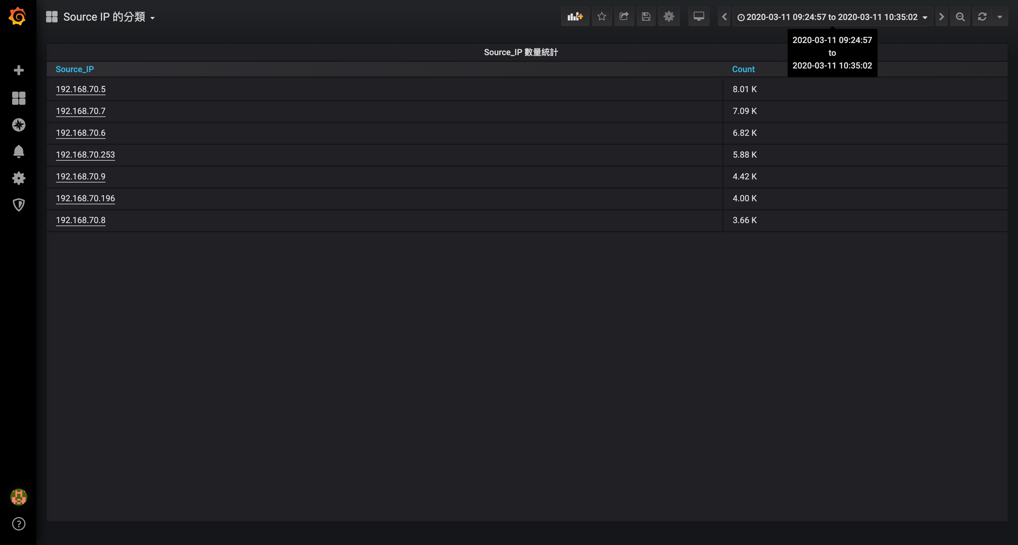Open link 192.168.70.196

tap(85, 198)
